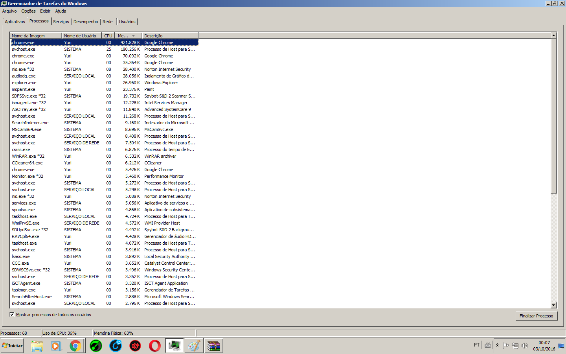
Task: Click the Show Desktop icon by the clock
Action: point(561,346)
